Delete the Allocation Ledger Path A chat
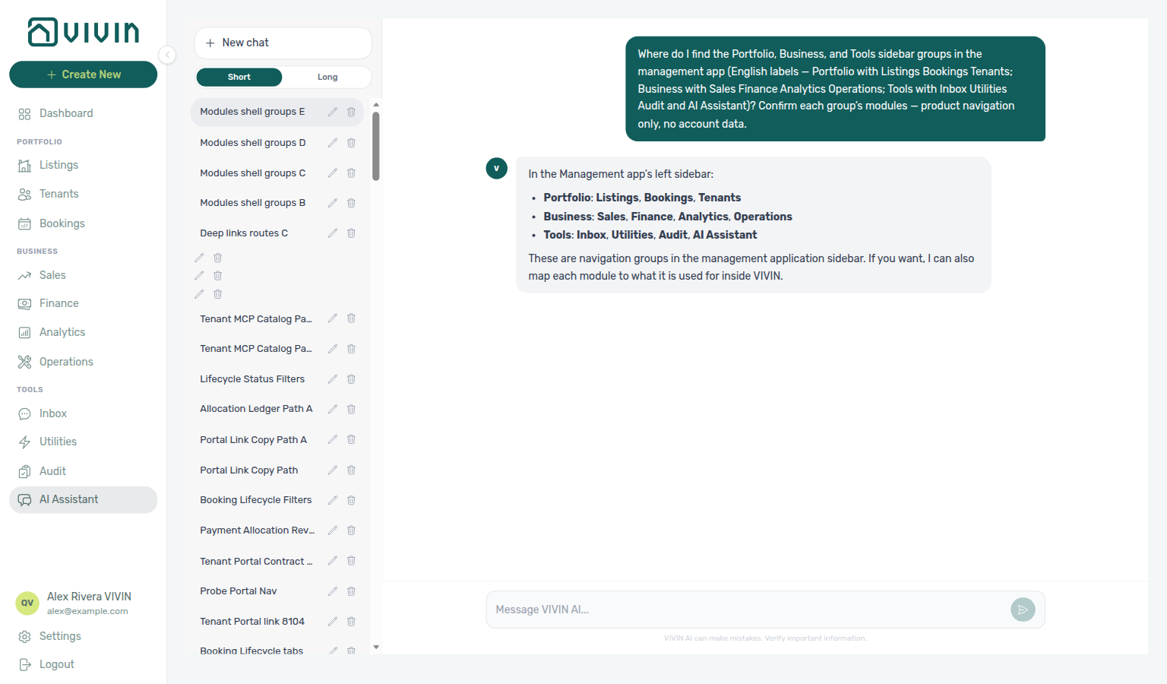1167x684 pixels. 351,409
